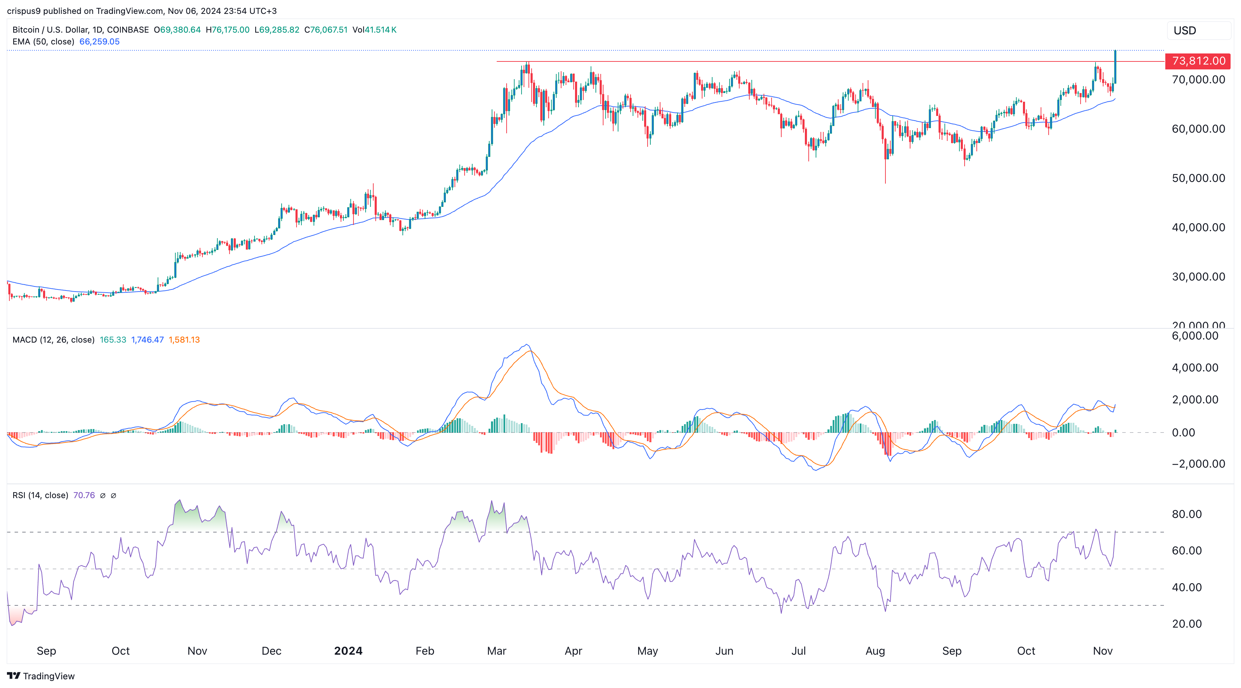
Task: Click the MACD −2,000.00 axis label
Action: coord(1198,464)
